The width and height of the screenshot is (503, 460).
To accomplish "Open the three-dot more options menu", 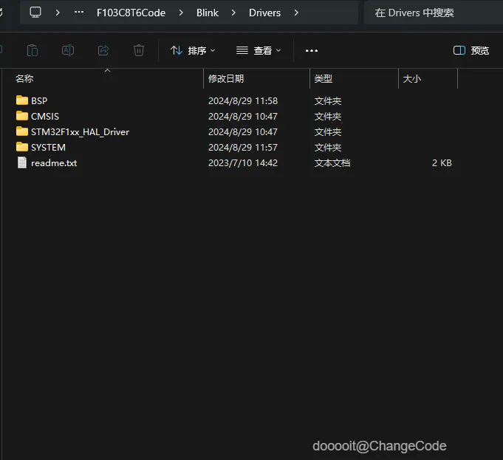I will pos(312,51).
